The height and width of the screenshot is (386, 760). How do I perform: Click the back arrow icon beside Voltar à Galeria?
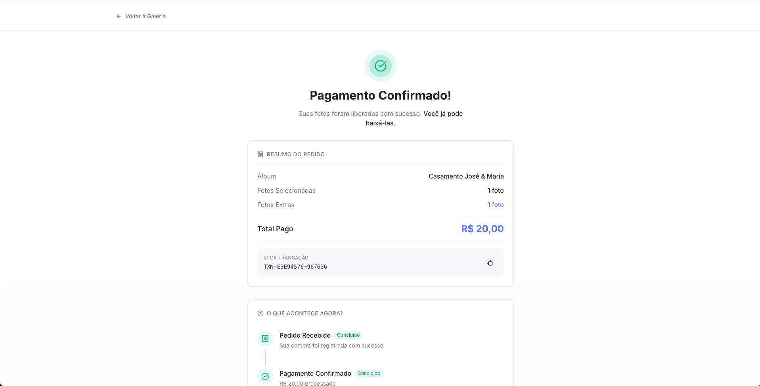pos(119,16)
